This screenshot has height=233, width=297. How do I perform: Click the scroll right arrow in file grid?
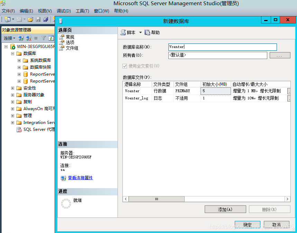288,199
